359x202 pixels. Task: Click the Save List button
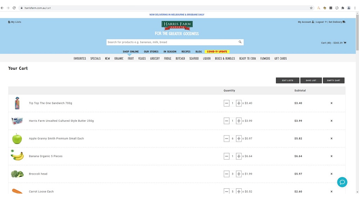click(311, 80)
